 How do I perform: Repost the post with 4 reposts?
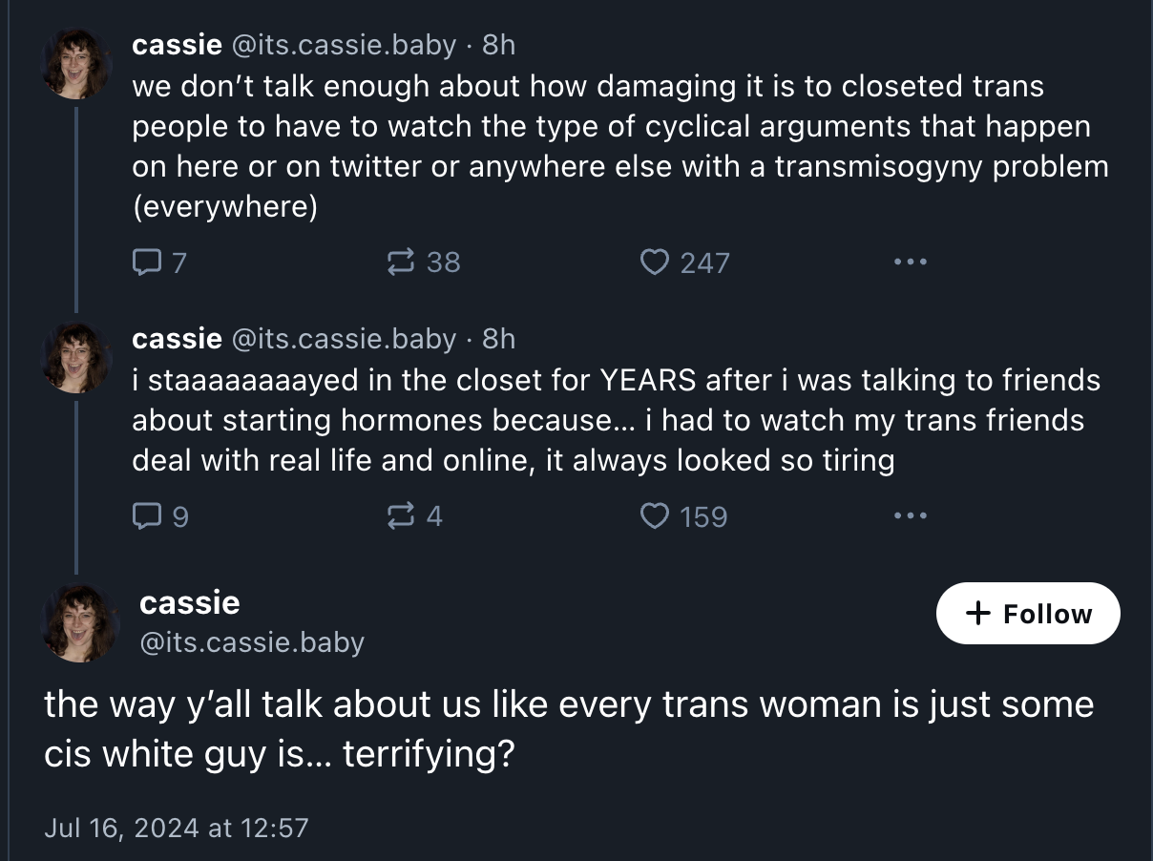click(x=414, y=516)
